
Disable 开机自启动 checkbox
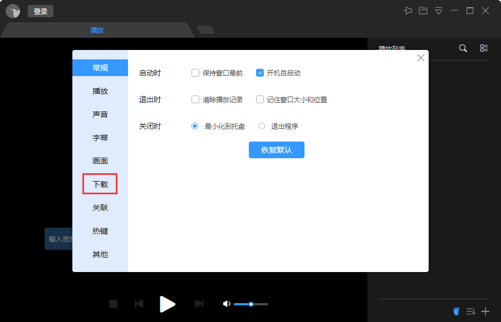tap(259, 72)
